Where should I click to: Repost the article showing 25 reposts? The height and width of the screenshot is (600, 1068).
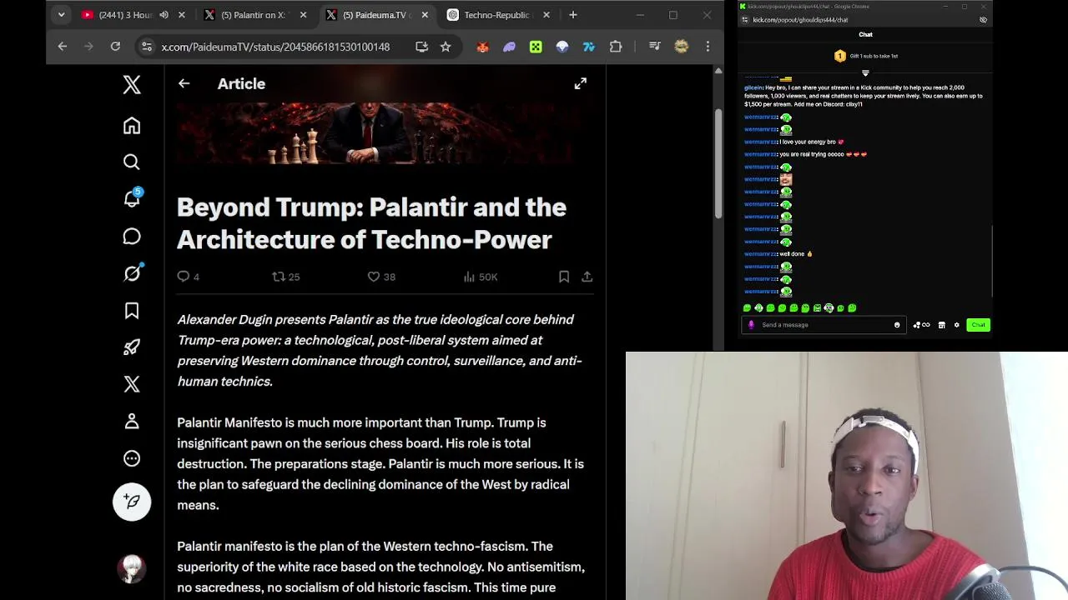286,277
